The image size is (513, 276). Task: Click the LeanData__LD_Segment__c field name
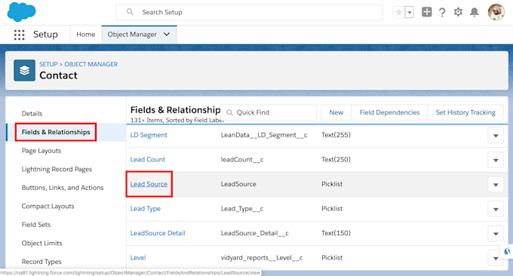pyautogui.click(x=264, y=135)
